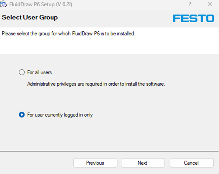Select "For user currently logged in only" radio
This screenshot has width=219, height=174.
coord(22,115)
